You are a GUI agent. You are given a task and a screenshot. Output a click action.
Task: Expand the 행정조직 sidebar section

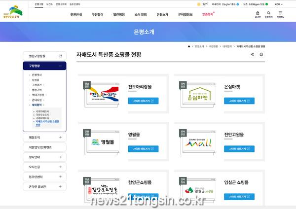[60, 138]
